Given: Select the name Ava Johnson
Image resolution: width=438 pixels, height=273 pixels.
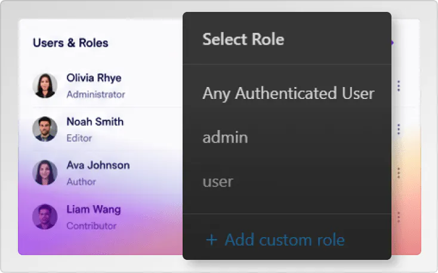Looking at the screenshot, I should (x=98, y=165).
